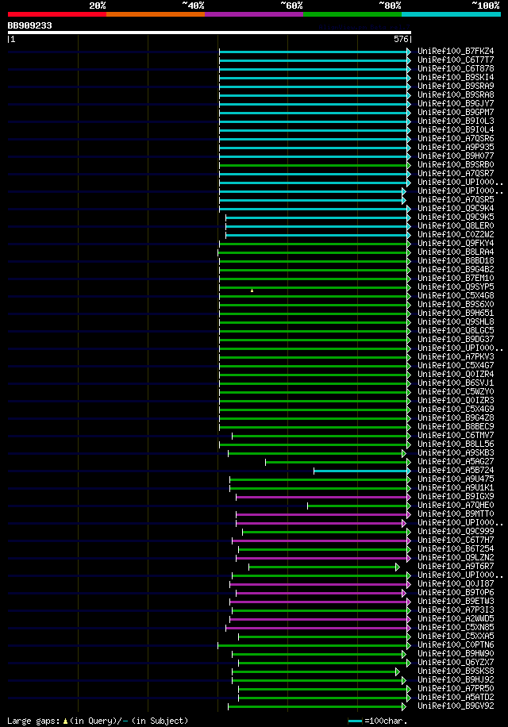
Task: Click the green alignment bar for A9T6R7
Action: coord(323,567)
